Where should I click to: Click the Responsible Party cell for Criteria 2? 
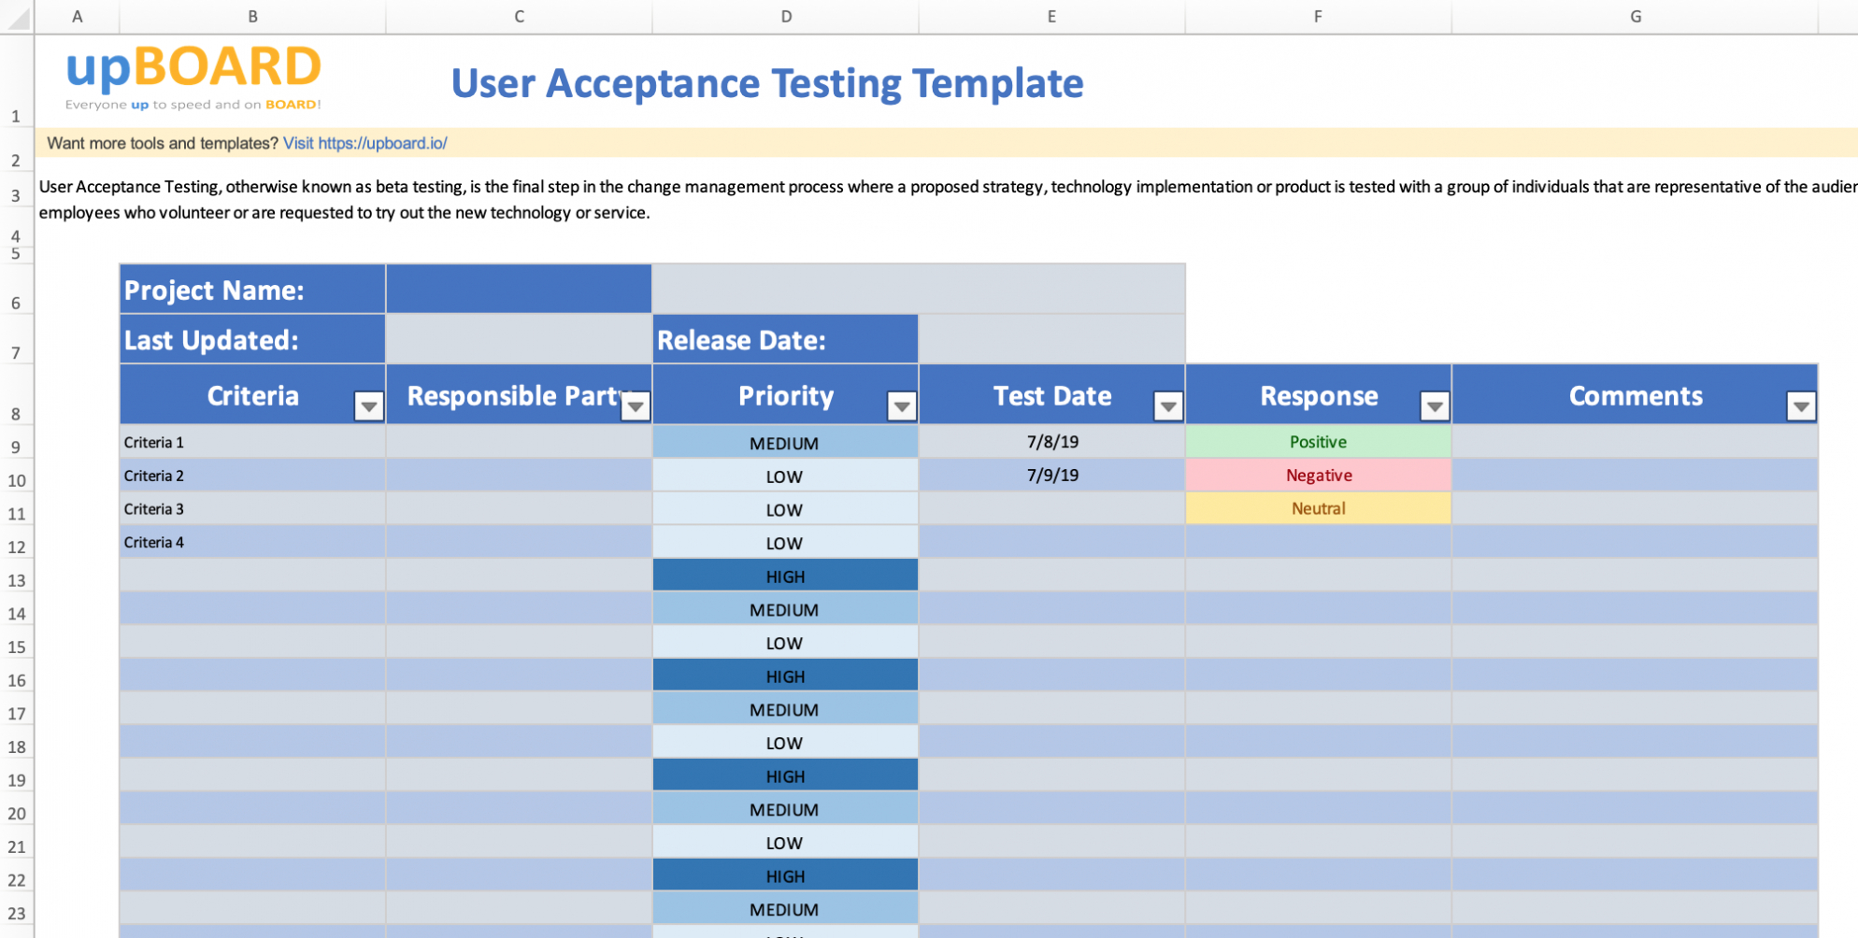[519, 476]
